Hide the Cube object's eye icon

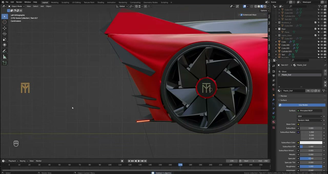point(322,42)
